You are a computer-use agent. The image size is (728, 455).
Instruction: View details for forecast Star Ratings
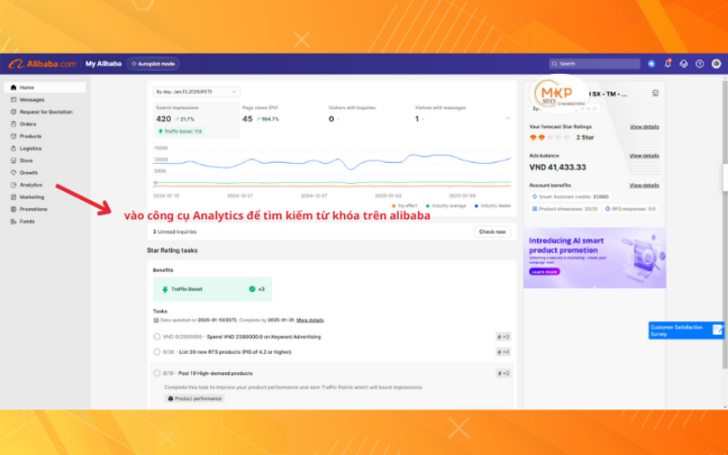click(644, 126)
